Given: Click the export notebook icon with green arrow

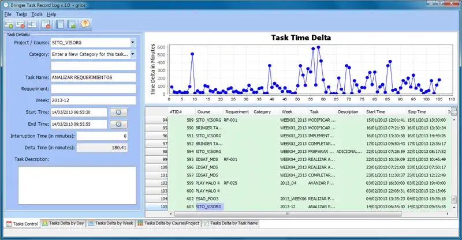Looking at the screenshot, I should click(x=71, y=24).
